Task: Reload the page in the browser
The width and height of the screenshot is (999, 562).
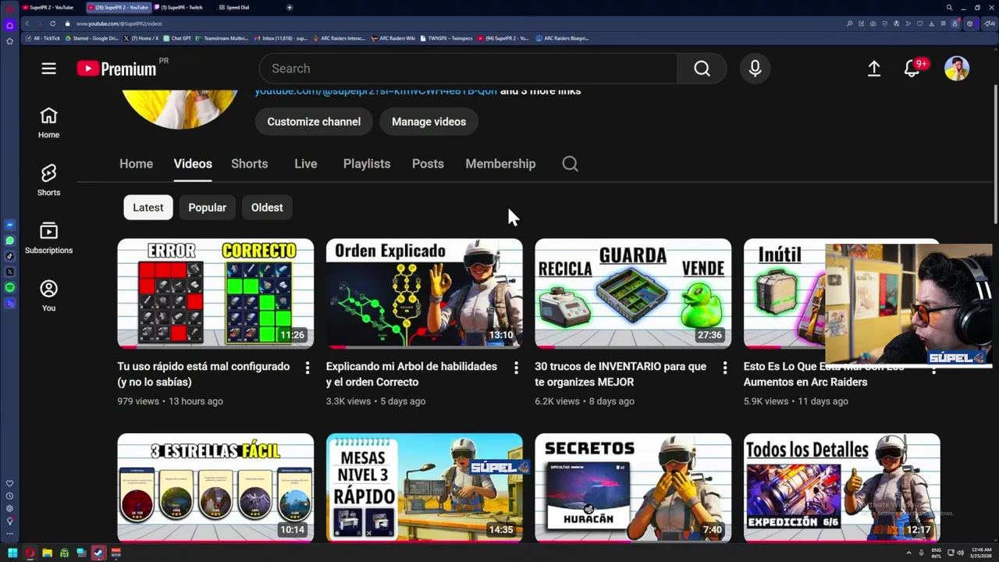Action: tap(52, 23)
